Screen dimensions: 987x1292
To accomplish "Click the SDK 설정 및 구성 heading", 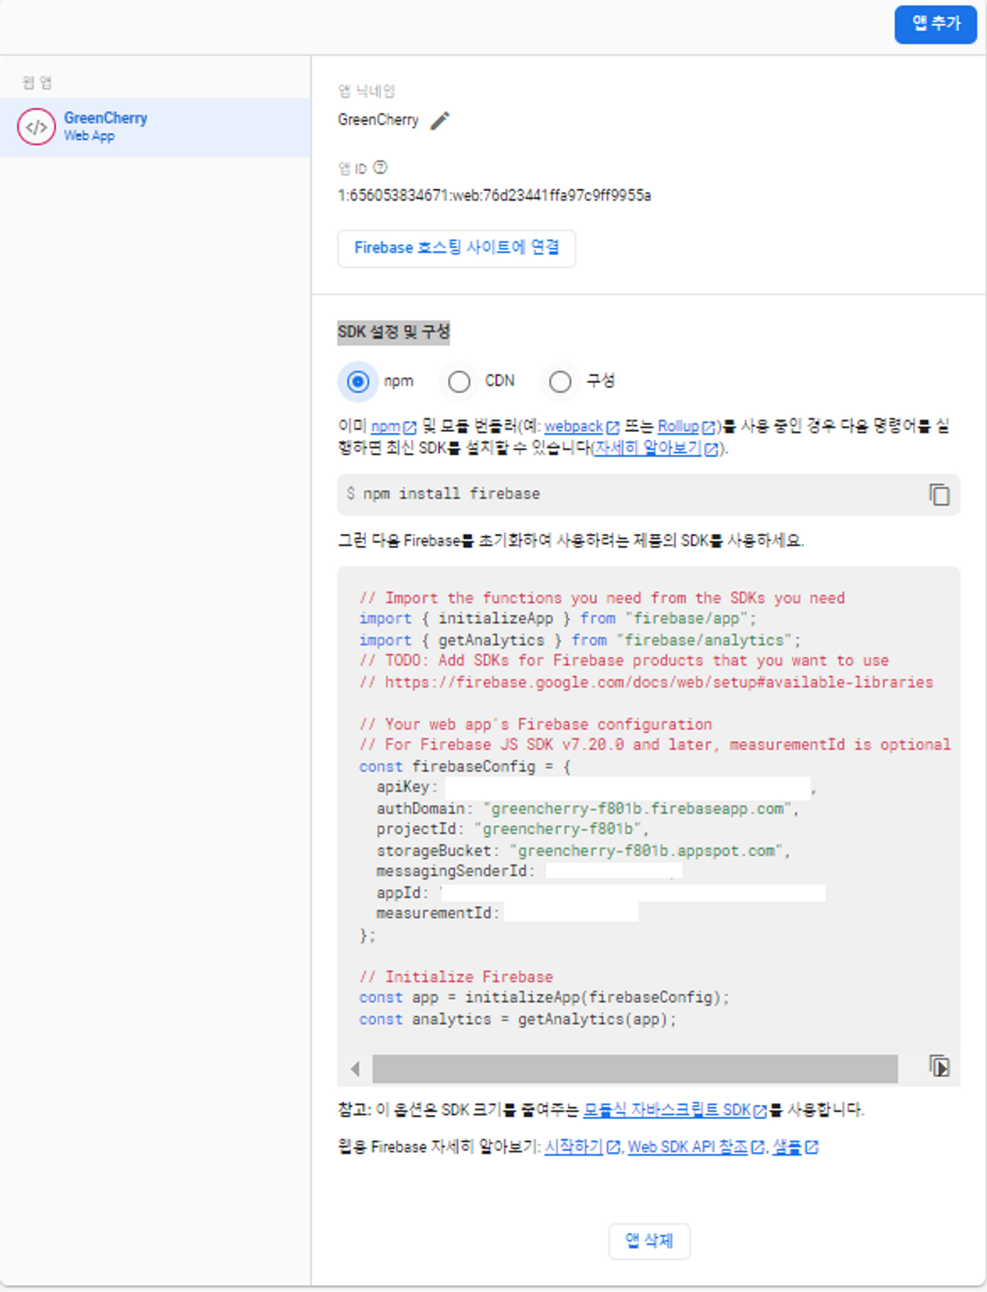I will tap(393, 332).
